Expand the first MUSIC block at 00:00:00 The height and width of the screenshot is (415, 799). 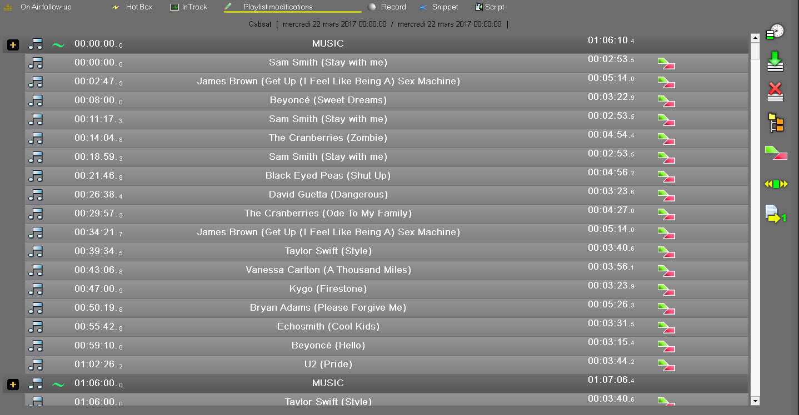tap(13, 44)
